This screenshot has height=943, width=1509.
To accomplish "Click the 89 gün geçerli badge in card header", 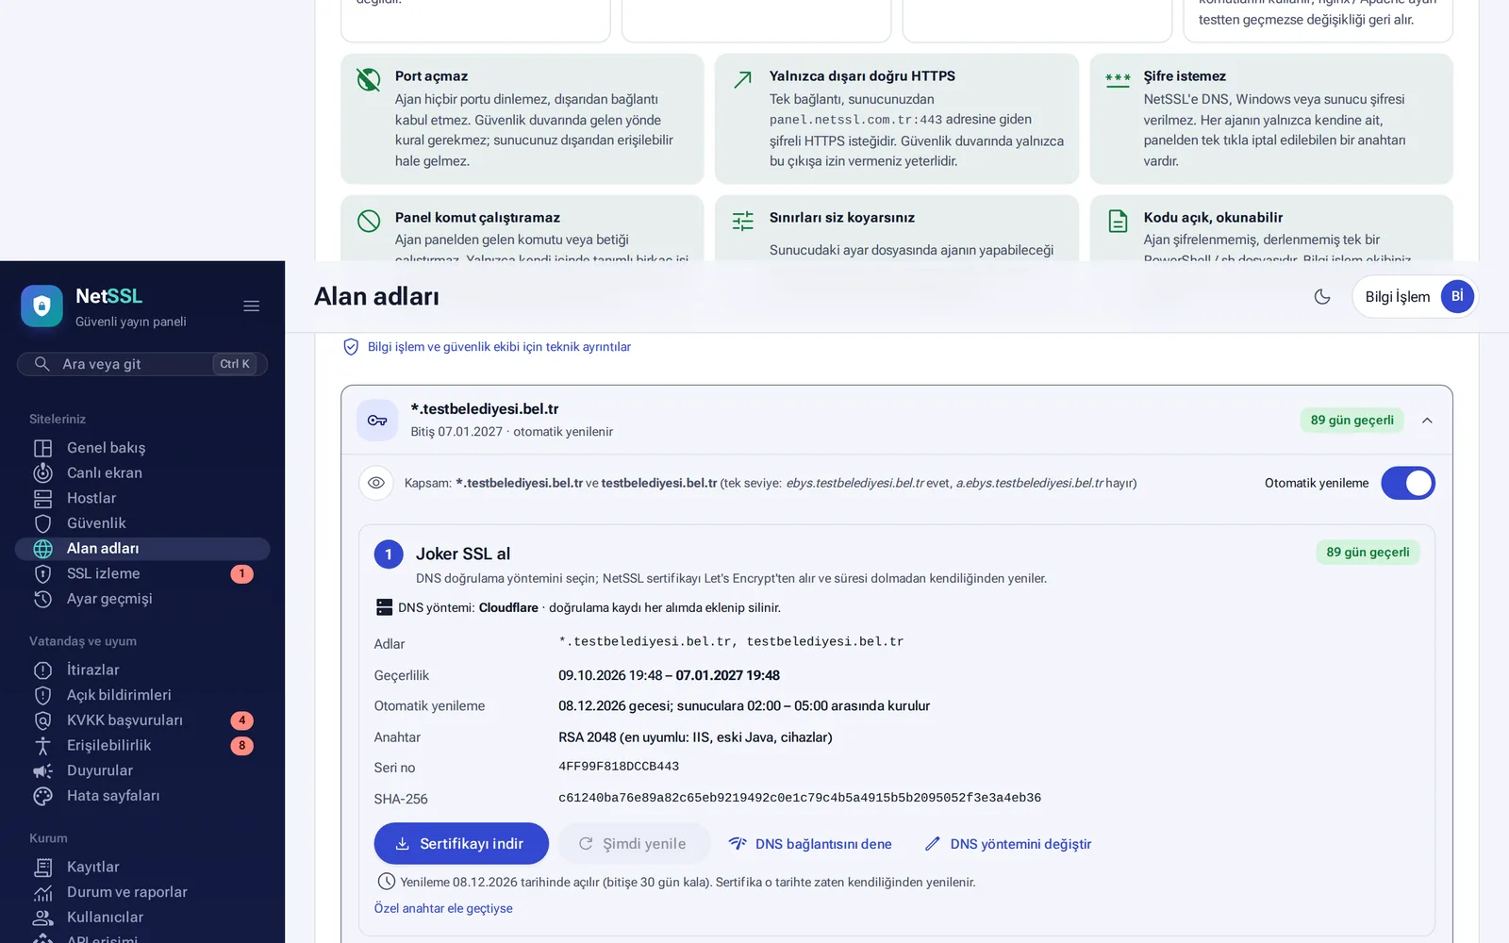I will [1351, 421].
